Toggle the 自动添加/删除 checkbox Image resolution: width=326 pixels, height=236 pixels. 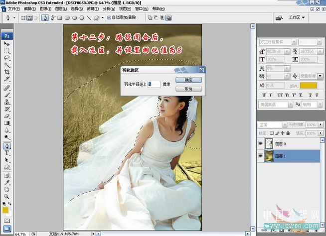point(110,17)
